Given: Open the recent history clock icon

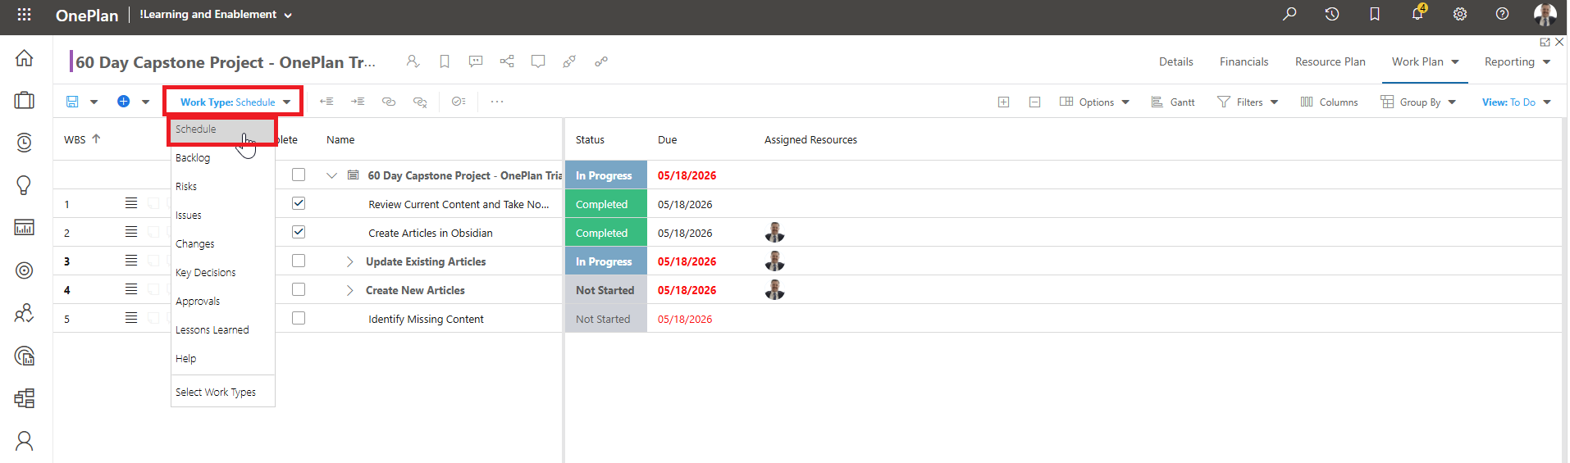Looking at the screenshot, I should pyautogui.click(x=1332, y=14).
